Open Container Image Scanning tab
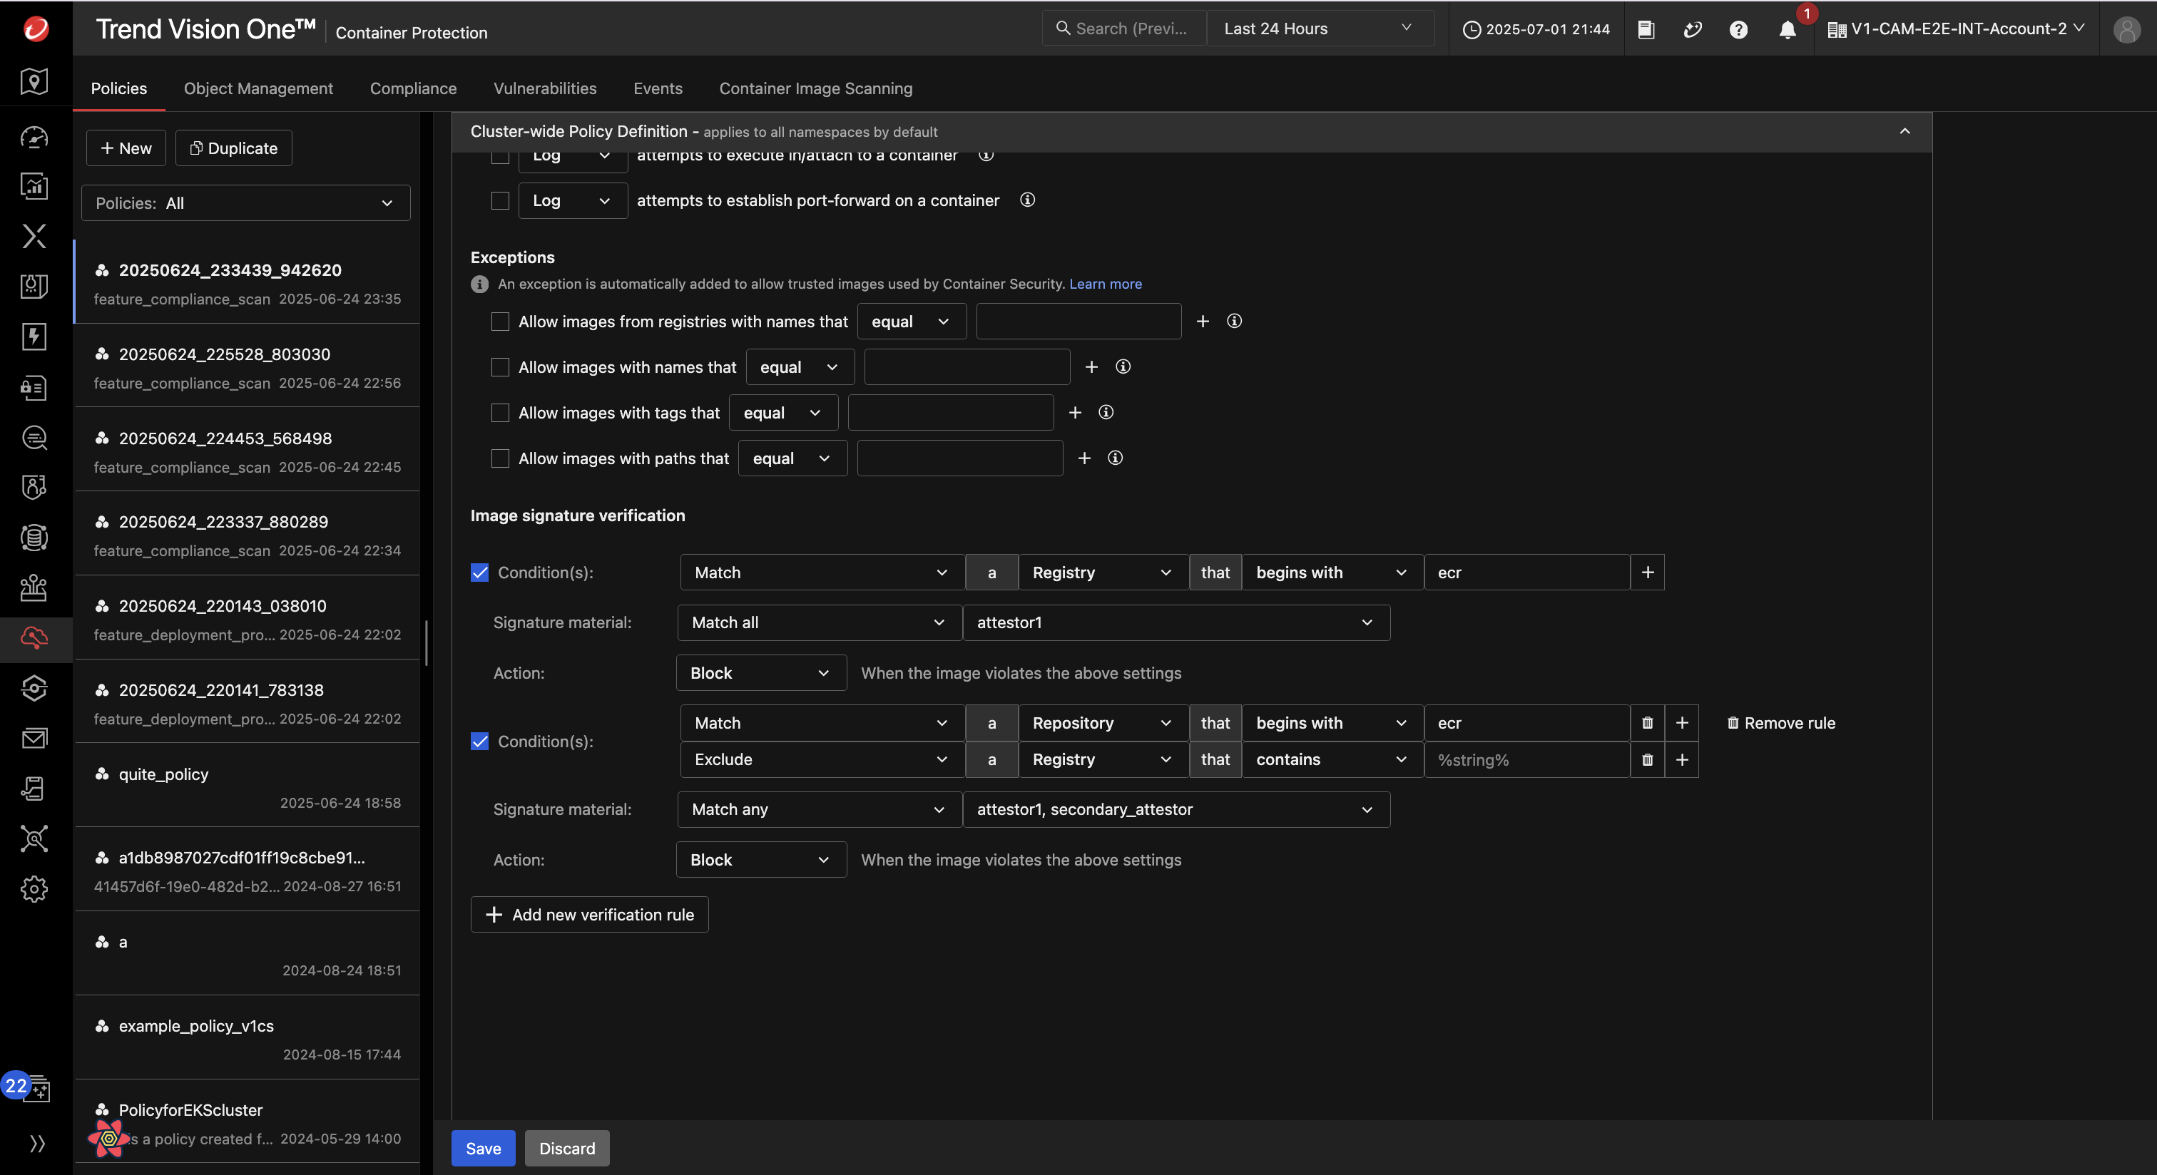 815,88
